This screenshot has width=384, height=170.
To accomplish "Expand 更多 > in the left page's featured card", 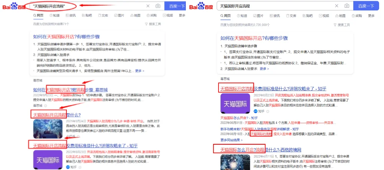I will pos(140,71).
